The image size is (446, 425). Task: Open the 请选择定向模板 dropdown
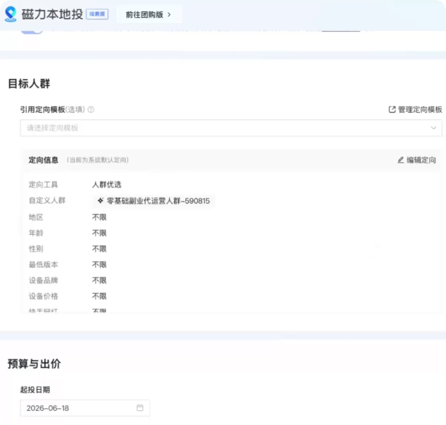coord(231,128)
